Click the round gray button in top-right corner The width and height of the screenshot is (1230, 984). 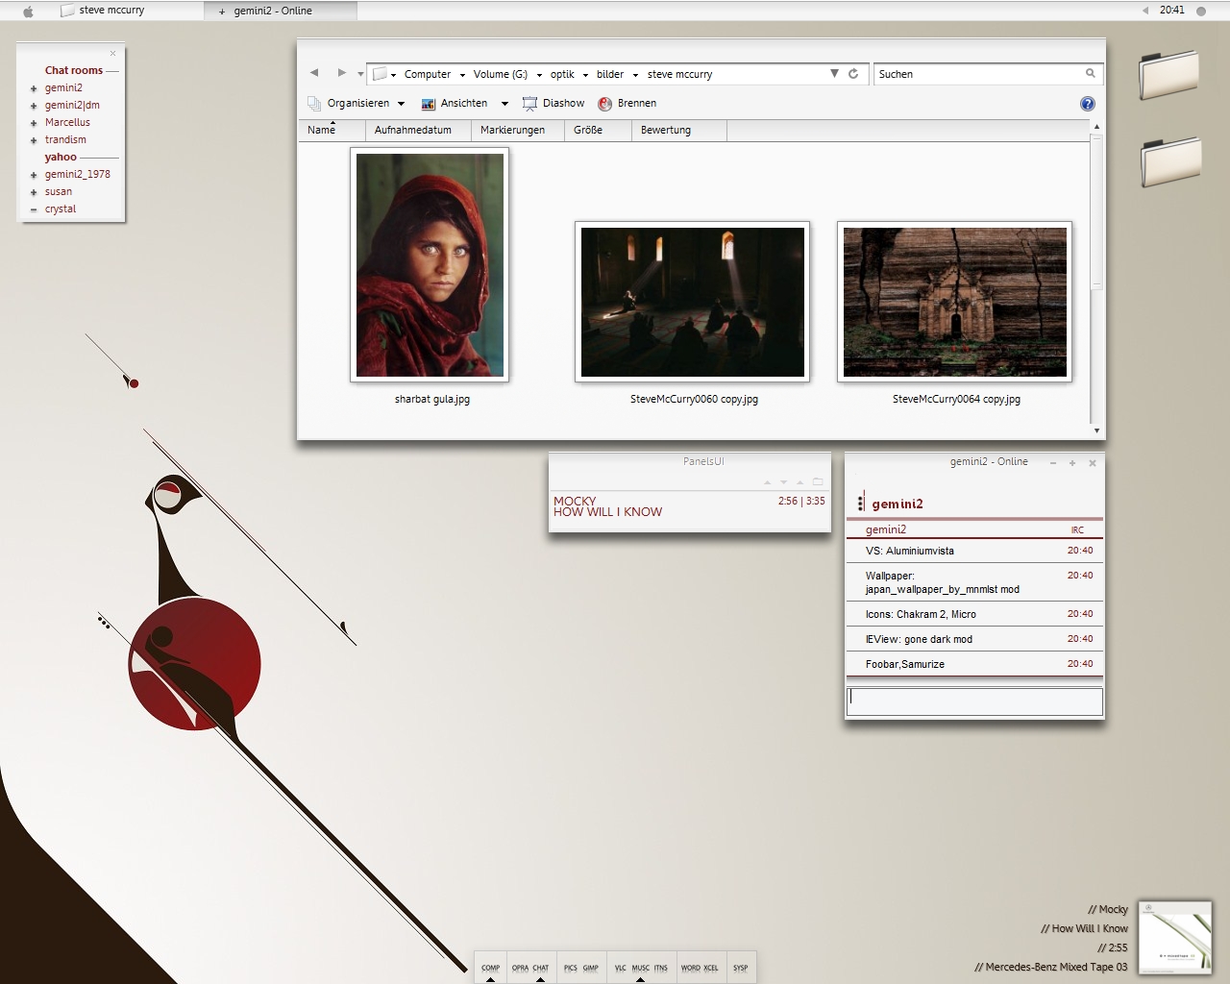click(1201, 12)
